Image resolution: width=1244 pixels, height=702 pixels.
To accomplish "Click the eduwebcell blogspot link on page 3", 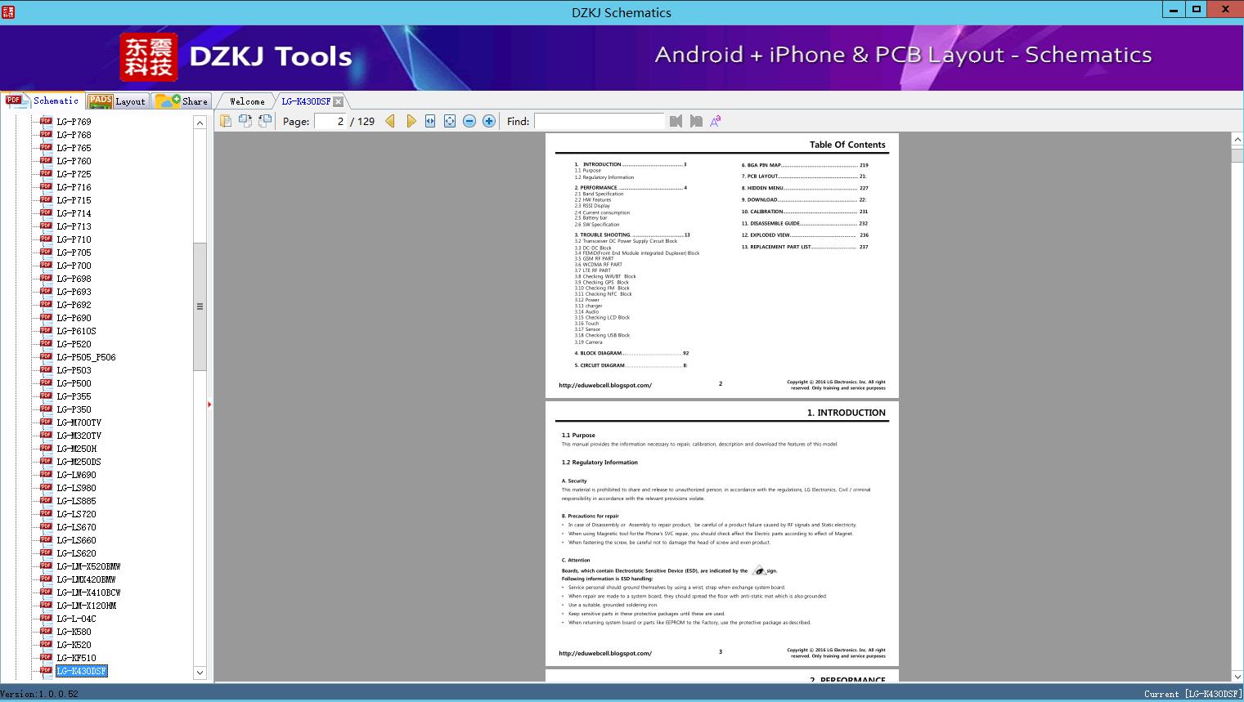I will click(x=605, y=653).
